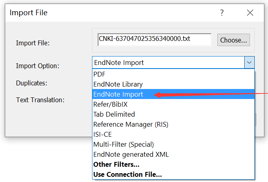Click the Duplicates label
The image size is (268, 182).
click(x=32, y=83)
